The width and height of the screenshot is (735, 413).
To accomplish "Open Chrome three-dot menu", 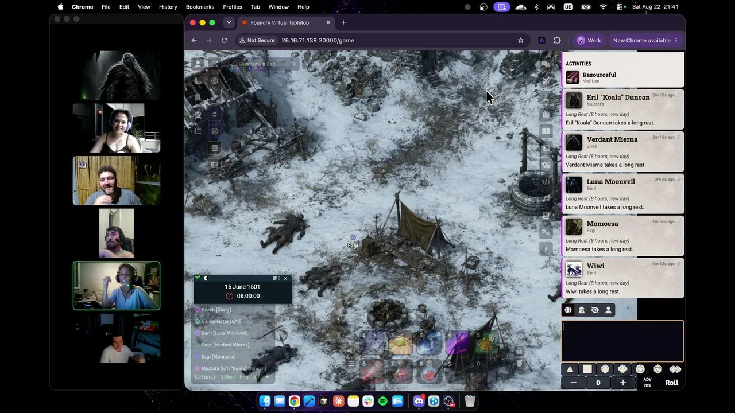I will (x=676, y=41).
